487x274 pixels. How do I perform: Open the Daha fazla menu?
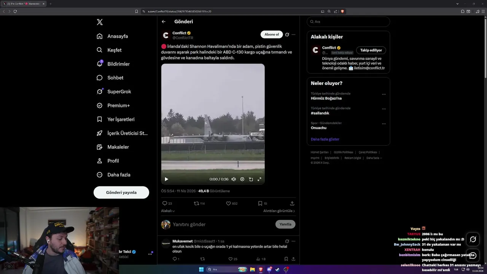coord(113,175)
